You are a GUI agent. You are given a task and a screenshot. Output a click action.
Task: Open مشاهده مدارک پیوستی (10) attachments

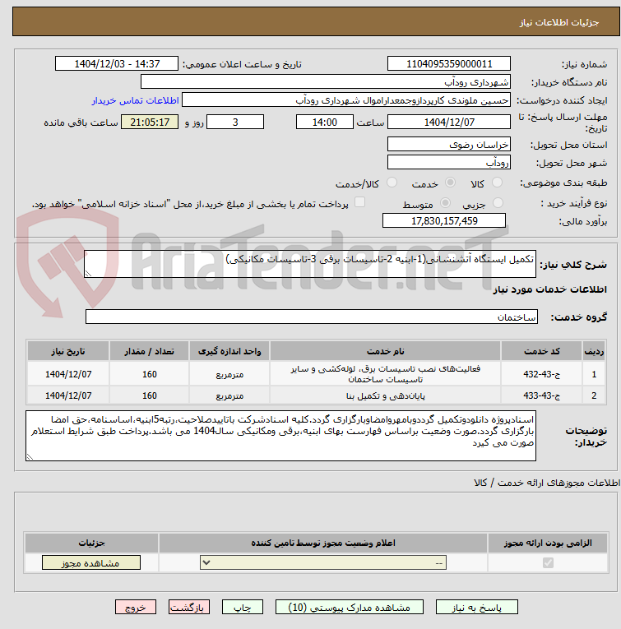point(349,608)
